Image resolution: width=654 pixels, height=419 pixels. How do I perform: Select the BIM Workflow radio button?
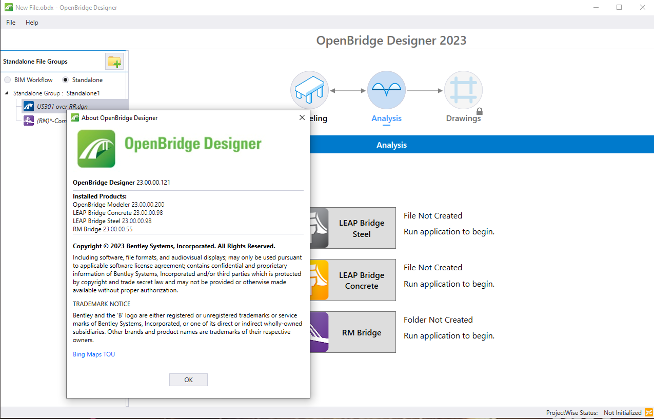[x=8, y=80]
